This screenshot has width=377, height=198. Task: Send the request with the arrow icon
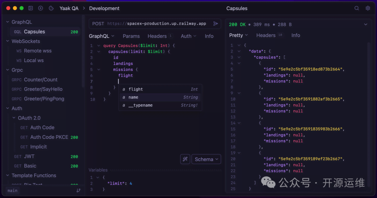pos(216,24)
